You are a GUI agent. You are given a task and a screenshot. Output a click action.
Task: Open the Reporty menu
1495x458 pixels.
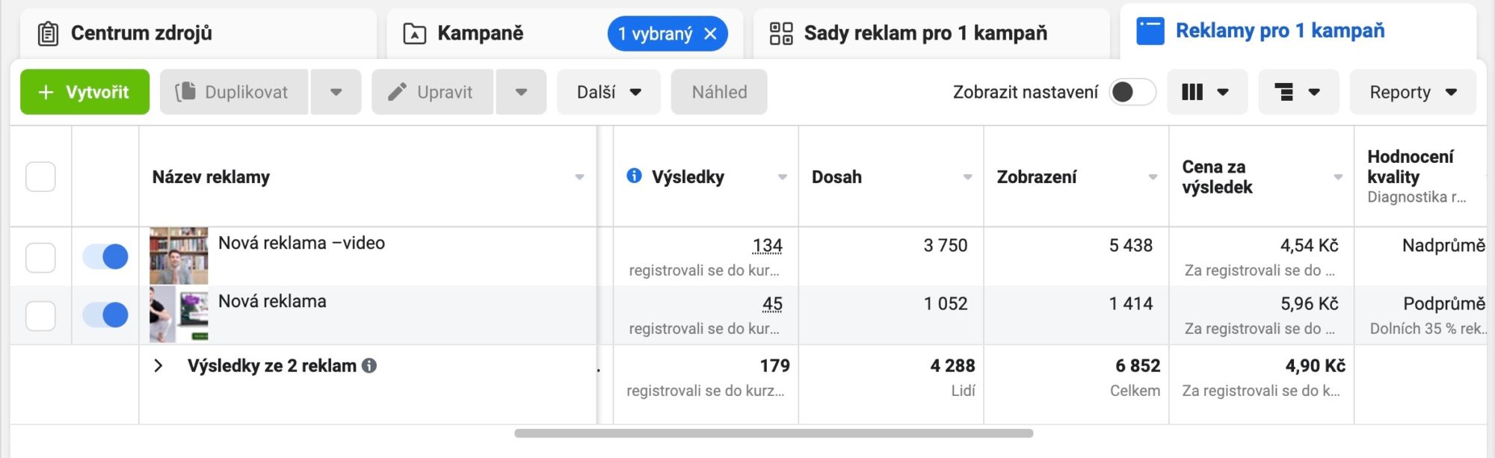pyautogui.click(x=1412, y=92)
